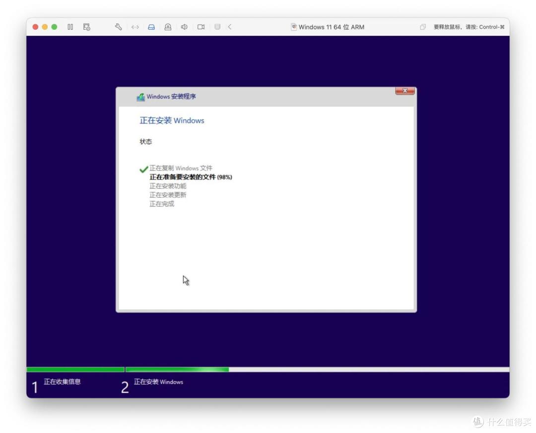Click the 正在收集信息 stage label
The image size is (536, 433).
tap(62, 382)
